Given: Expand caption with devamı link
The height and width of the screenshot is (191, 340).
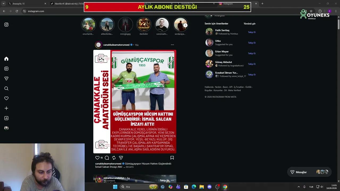Looking at the screenshot, I should [130, 167].
